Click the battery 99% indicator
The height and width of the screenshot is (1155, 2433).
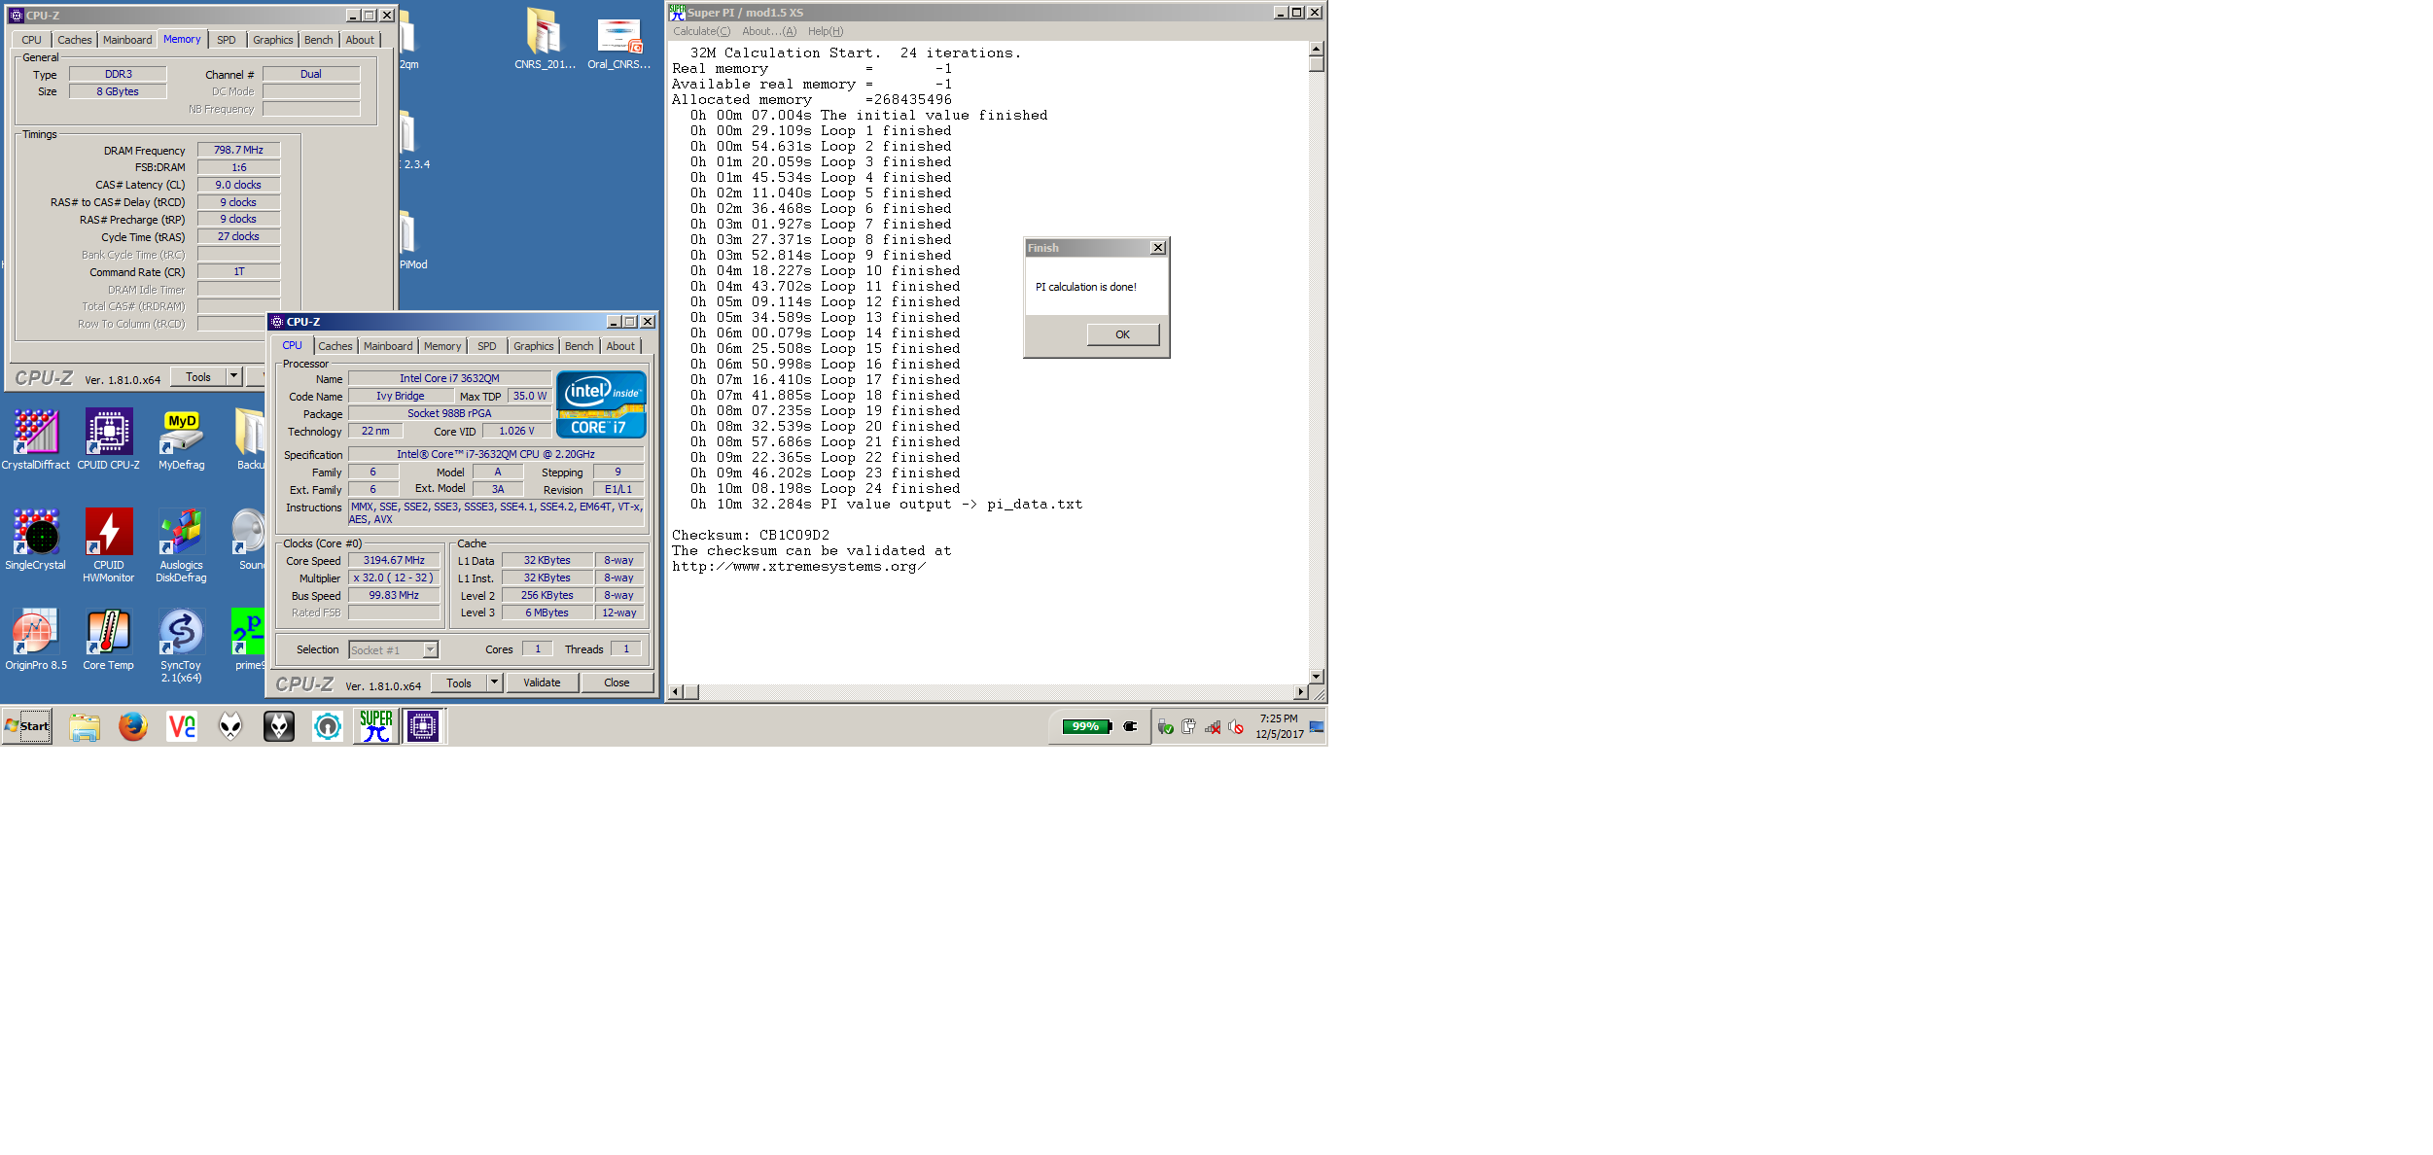pos(1087,726)
